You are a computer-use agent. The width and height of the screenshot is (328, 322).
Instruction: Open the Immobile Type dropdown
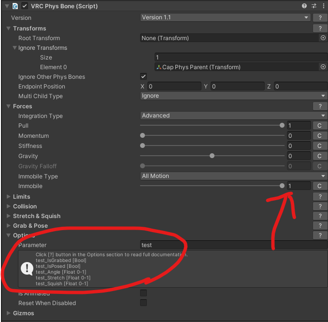click(234, 176)
